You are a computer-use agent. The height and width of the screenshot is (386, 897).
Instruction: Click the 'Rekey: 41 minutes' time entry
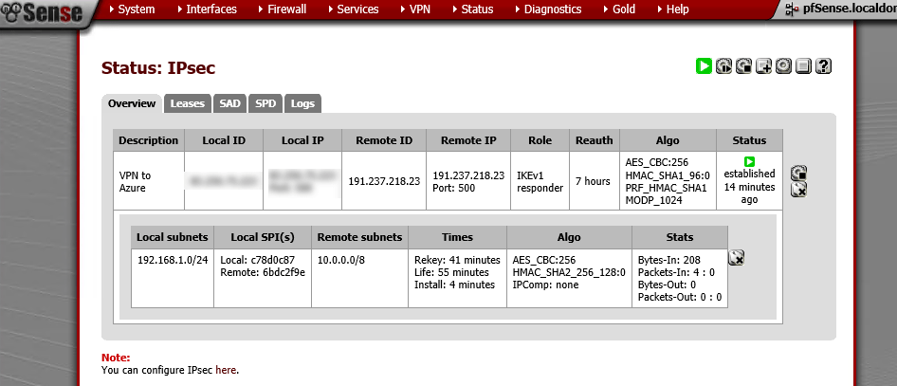click(457, 260)
